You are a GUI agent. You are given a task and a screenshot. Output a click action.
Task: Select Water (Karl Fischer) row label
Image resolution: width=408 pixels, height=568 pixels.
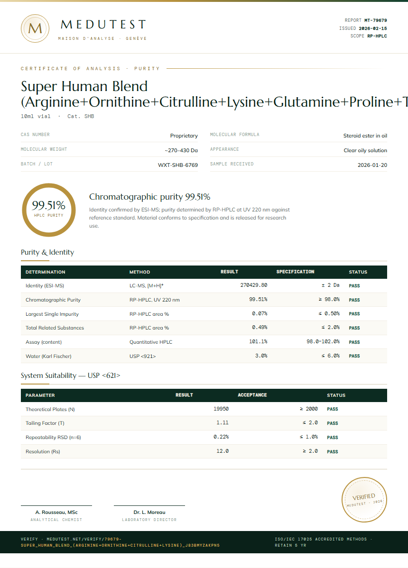coord(48,357)
